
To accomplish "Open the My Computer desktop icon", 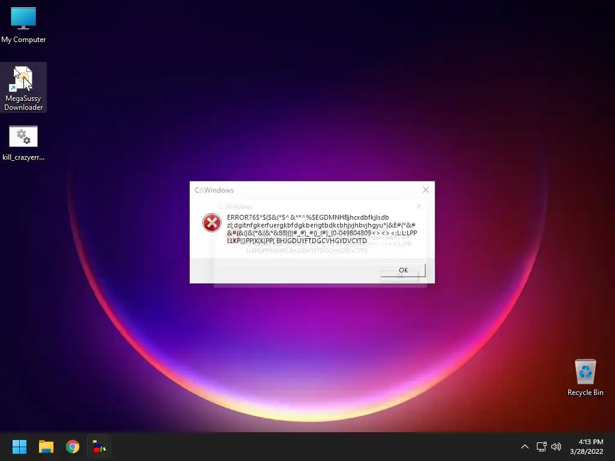I will click(x=23, y=25).
